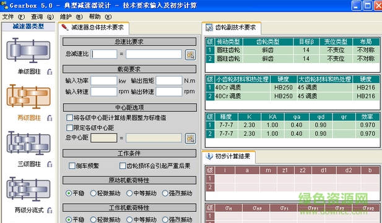
Task: Click row 2 K cell 2.30
Action: [x=250, y=134]
